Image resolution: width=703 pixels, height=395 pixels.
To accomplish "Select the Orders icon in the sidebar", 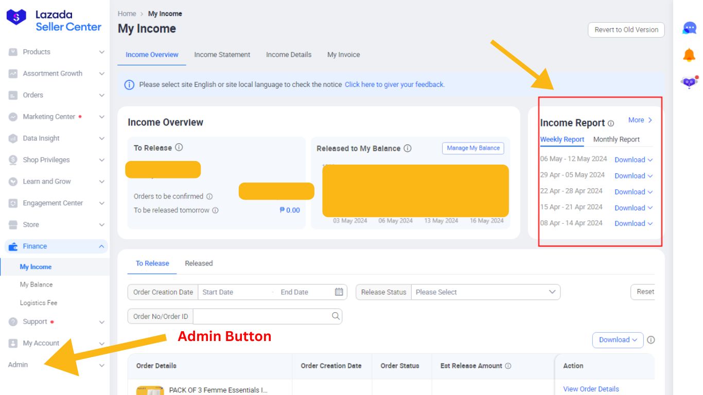I will [x=12, y=95].
